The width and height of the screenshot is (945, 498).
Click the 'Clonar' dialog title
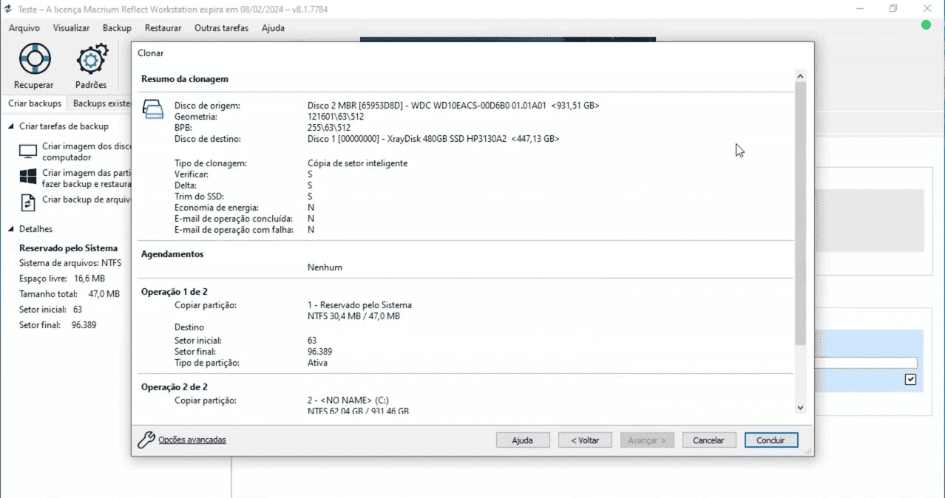151,53
